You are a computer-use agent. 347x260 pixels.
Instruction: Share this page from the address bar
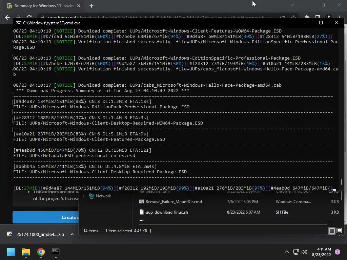(283, 17)
